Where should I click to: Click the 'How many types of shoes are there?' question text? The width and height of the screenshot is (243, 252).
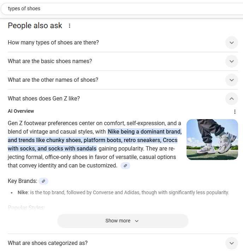click(x=53, y=43)
